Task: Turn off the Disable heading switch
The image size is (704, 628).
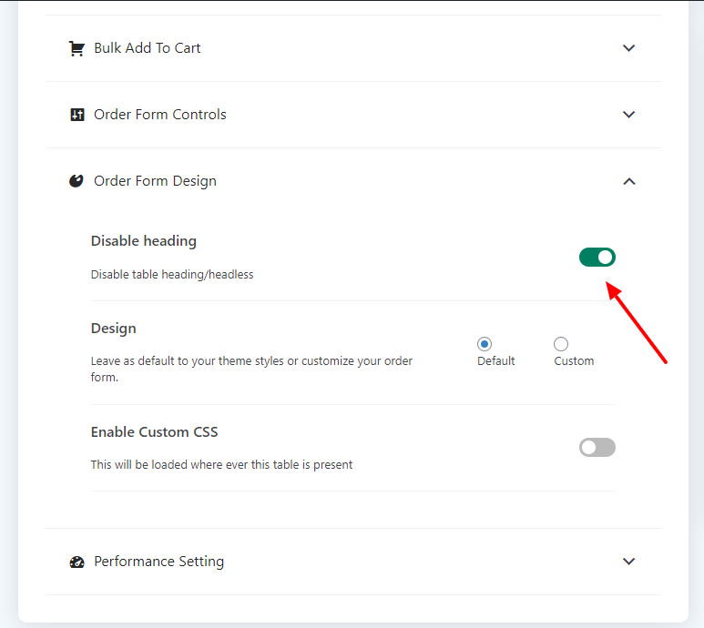Action: (x=597, y=258)
